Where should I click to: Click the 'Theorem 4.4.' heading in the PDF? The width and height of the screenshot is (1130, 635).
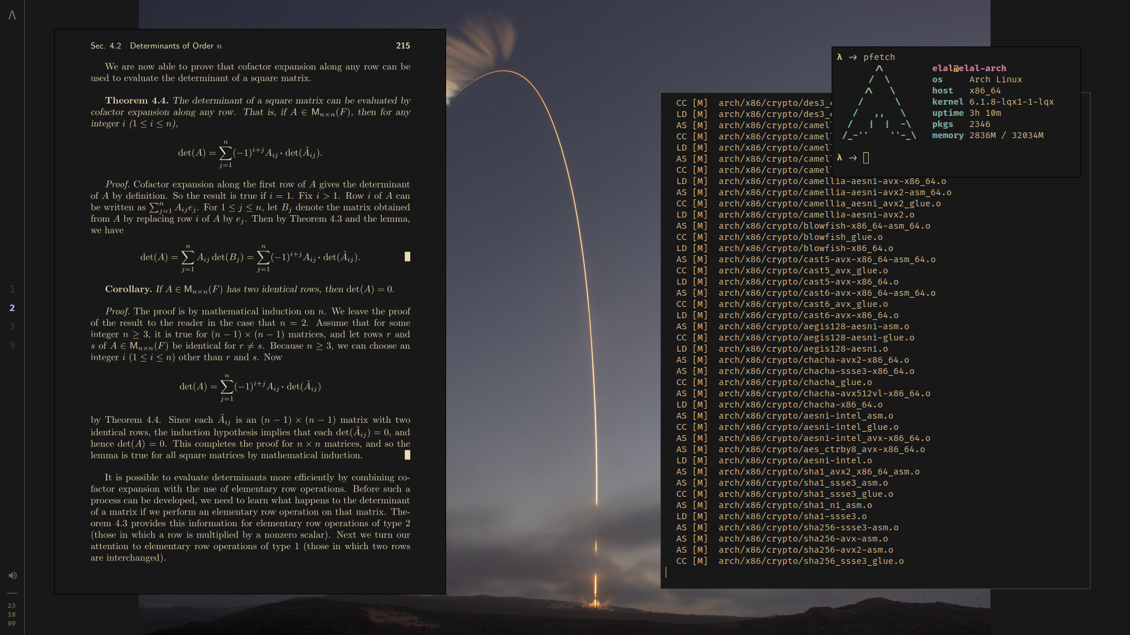pos(137,101)
